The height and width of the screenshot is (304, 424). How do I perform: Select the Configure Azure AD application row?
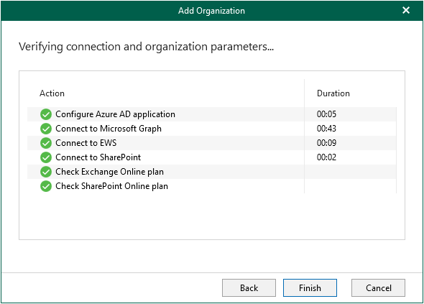[x=212, y=114]
